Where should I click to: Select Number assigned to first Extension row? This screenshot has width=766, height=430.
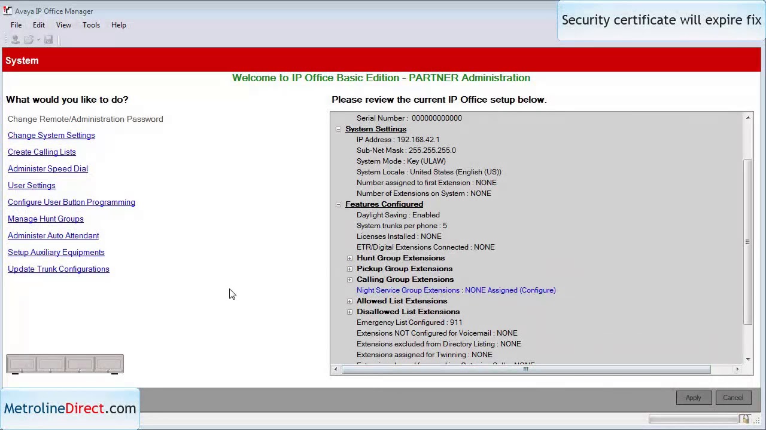click(x=427, y=183)
